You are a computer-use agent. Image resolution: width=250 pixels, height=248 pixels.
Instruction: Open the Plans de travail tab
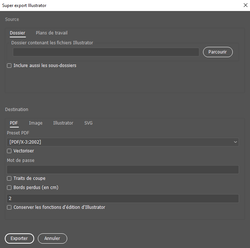(51, 33)
